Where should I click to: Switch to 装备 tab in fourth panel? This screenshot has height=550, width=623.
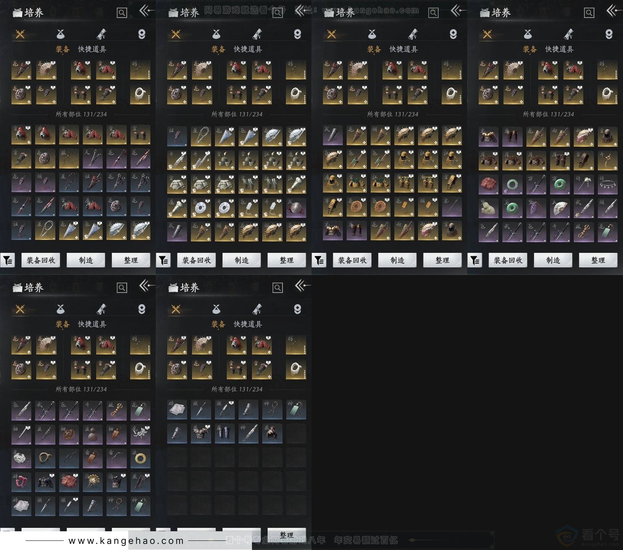pos(530,49)
